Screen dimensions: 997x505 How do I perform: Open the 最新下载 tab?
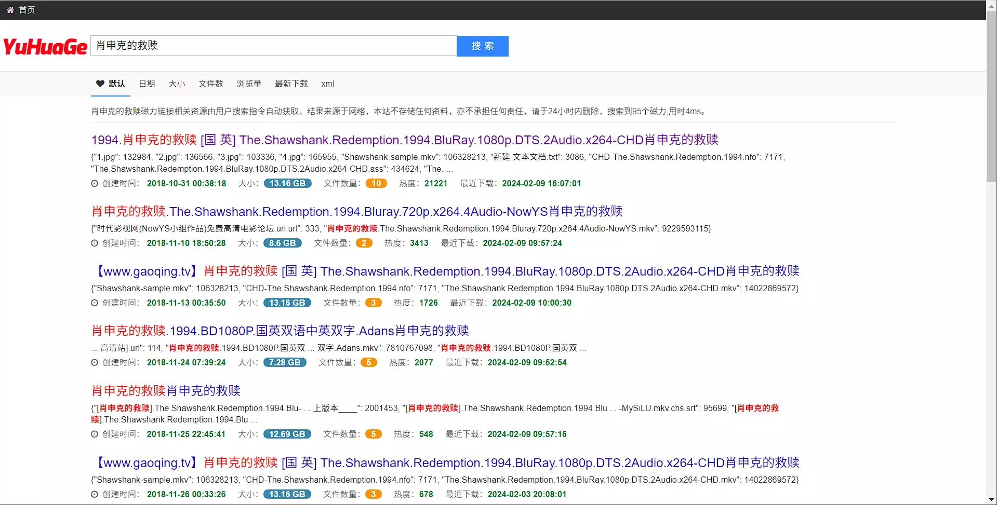tap(291, 84)
